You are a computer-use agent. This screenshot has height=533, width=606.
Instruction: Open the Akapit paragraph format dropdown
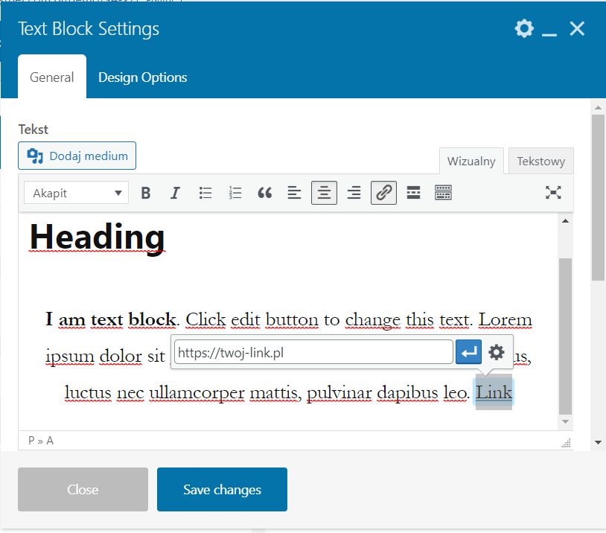(x=76, y=193)
